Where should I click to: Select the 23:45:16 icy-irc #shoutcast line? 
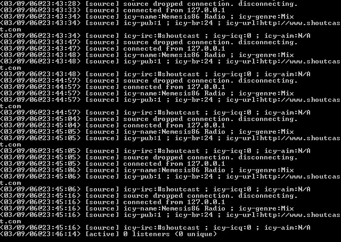(x=155, y=228)
